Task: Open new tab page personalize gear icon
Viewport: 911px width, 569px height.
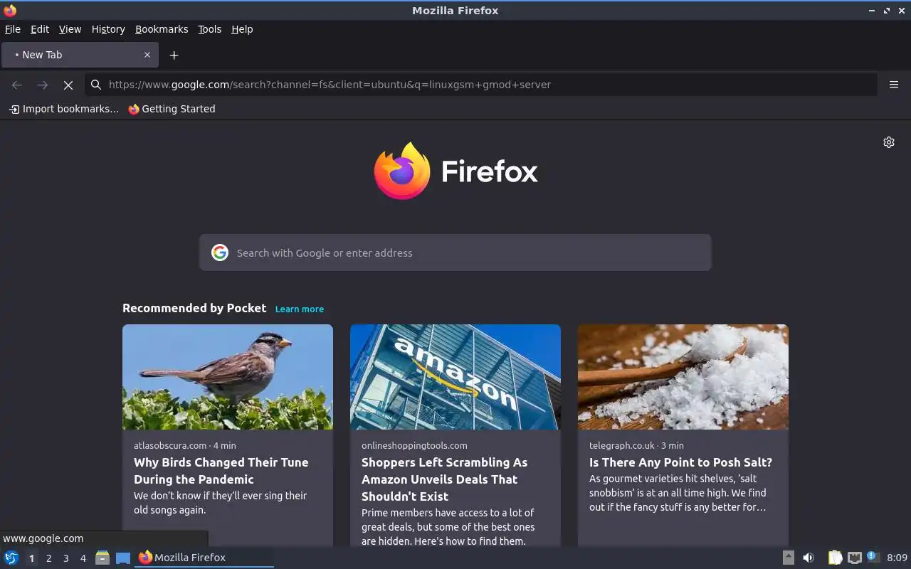Action: tap(889, 142)
